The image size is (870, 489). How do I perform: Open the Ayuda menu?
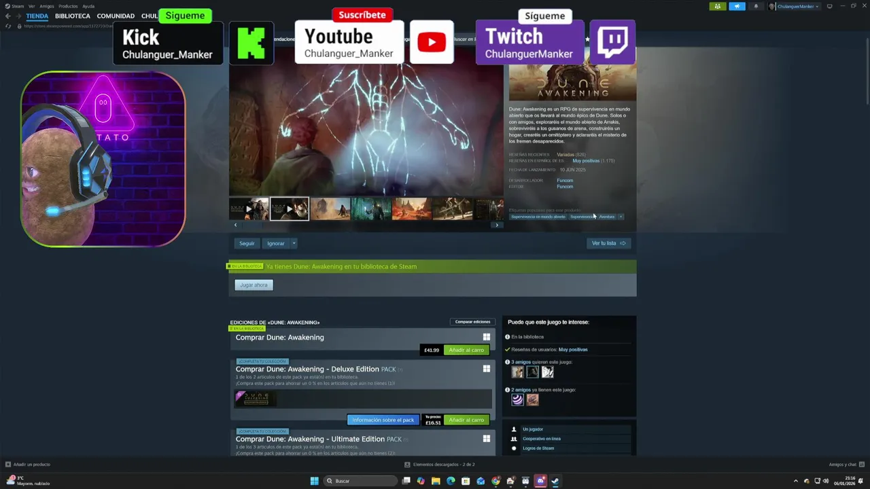coord(88,6)
